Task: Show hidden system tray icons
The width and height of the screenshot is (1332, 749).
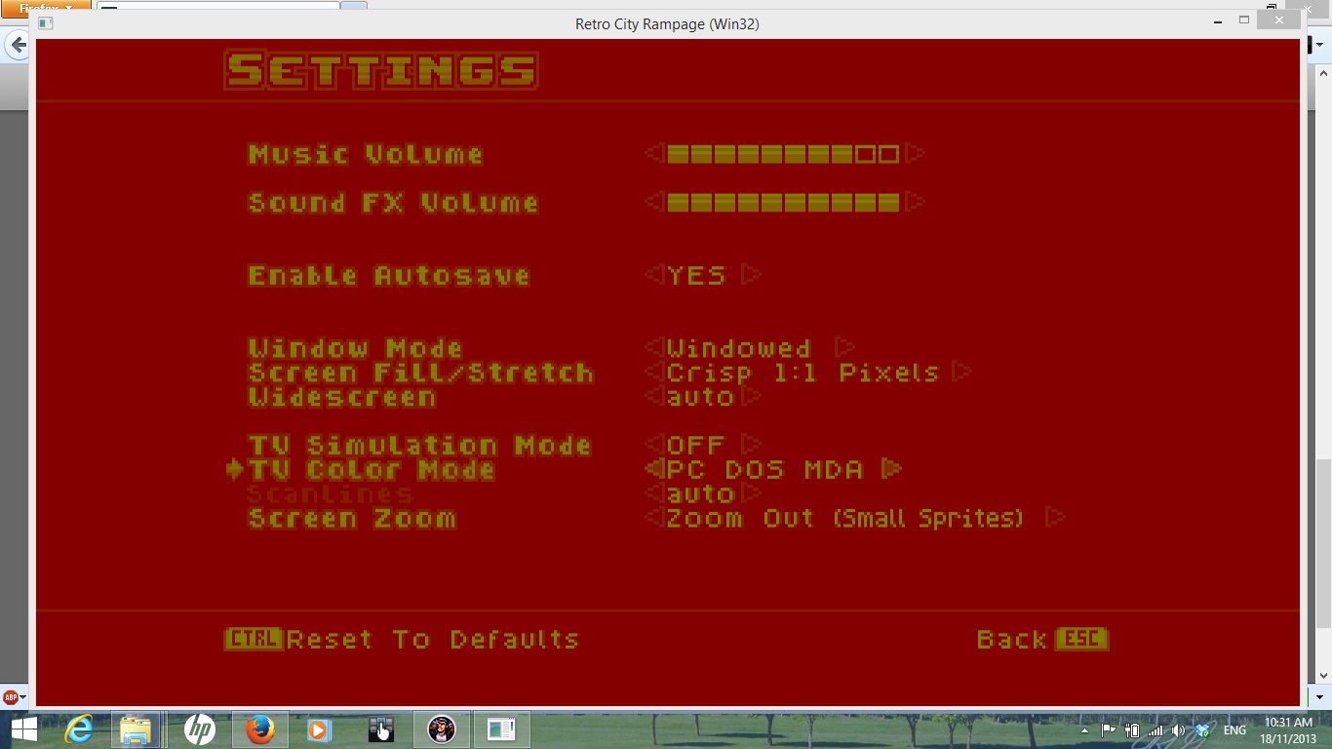Action: (x=1084, y=730)
